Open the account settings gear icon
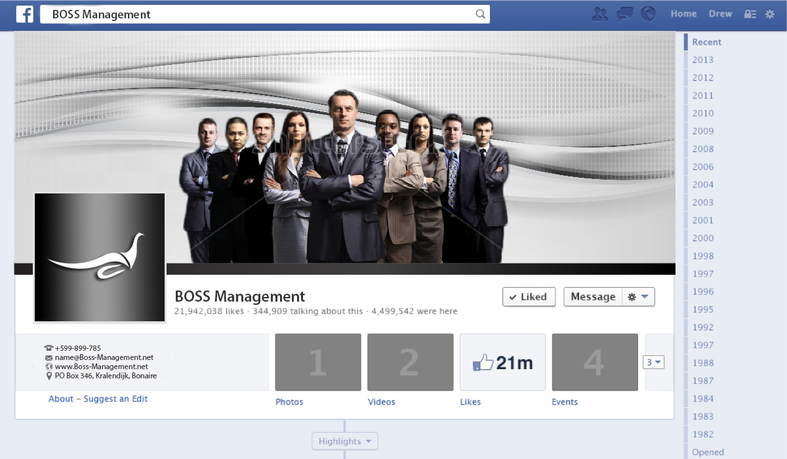This screenshot has height=459, width=787. (x=770, y=14)
